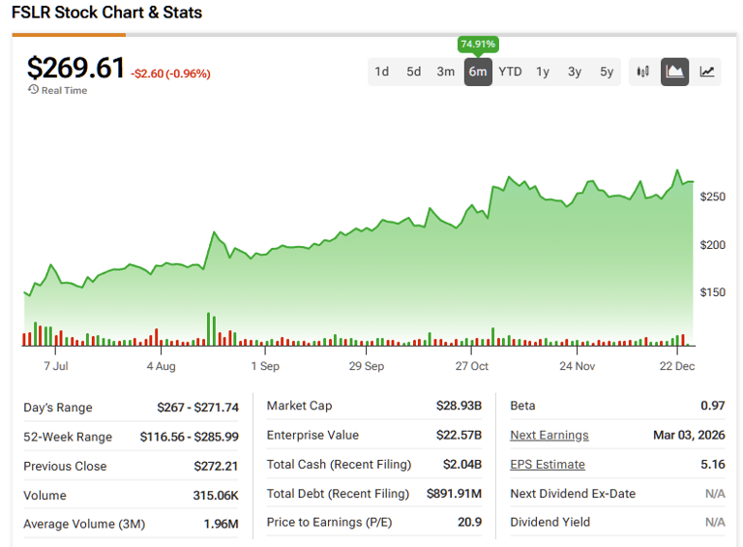Select the 5d time range
This screenshot has height=547, width=743.
click(x=414, y=72)
